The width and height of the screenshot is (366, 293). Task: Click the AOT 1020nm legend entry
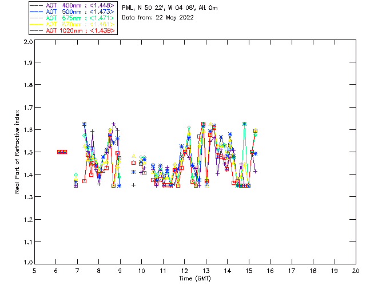tap(73, 30)
